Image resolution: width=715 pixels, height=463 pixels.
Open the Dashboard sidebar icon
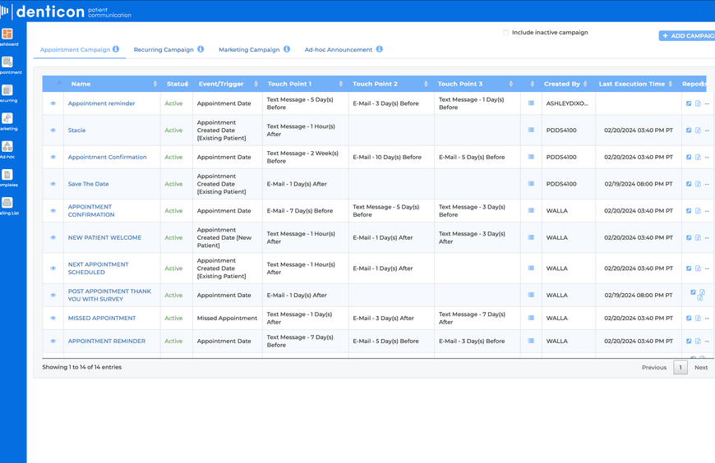7,34
